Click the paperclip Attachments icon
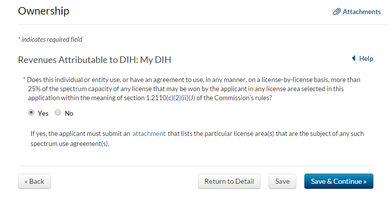389x220 pixels. tap(337, 12)
